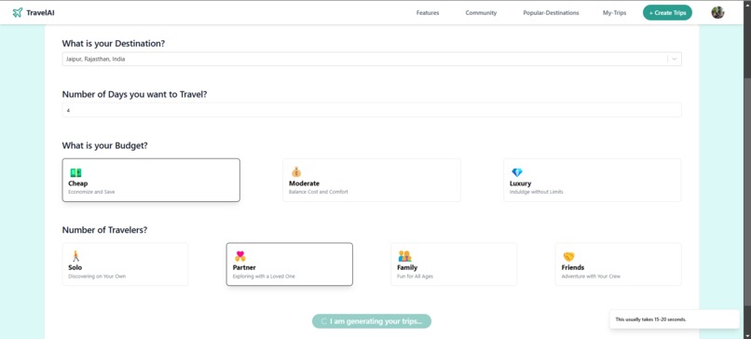Select the Moderate budget card
Image resolution: width=751 pixels, height=339 pixels.
click(x=372, y=180)
